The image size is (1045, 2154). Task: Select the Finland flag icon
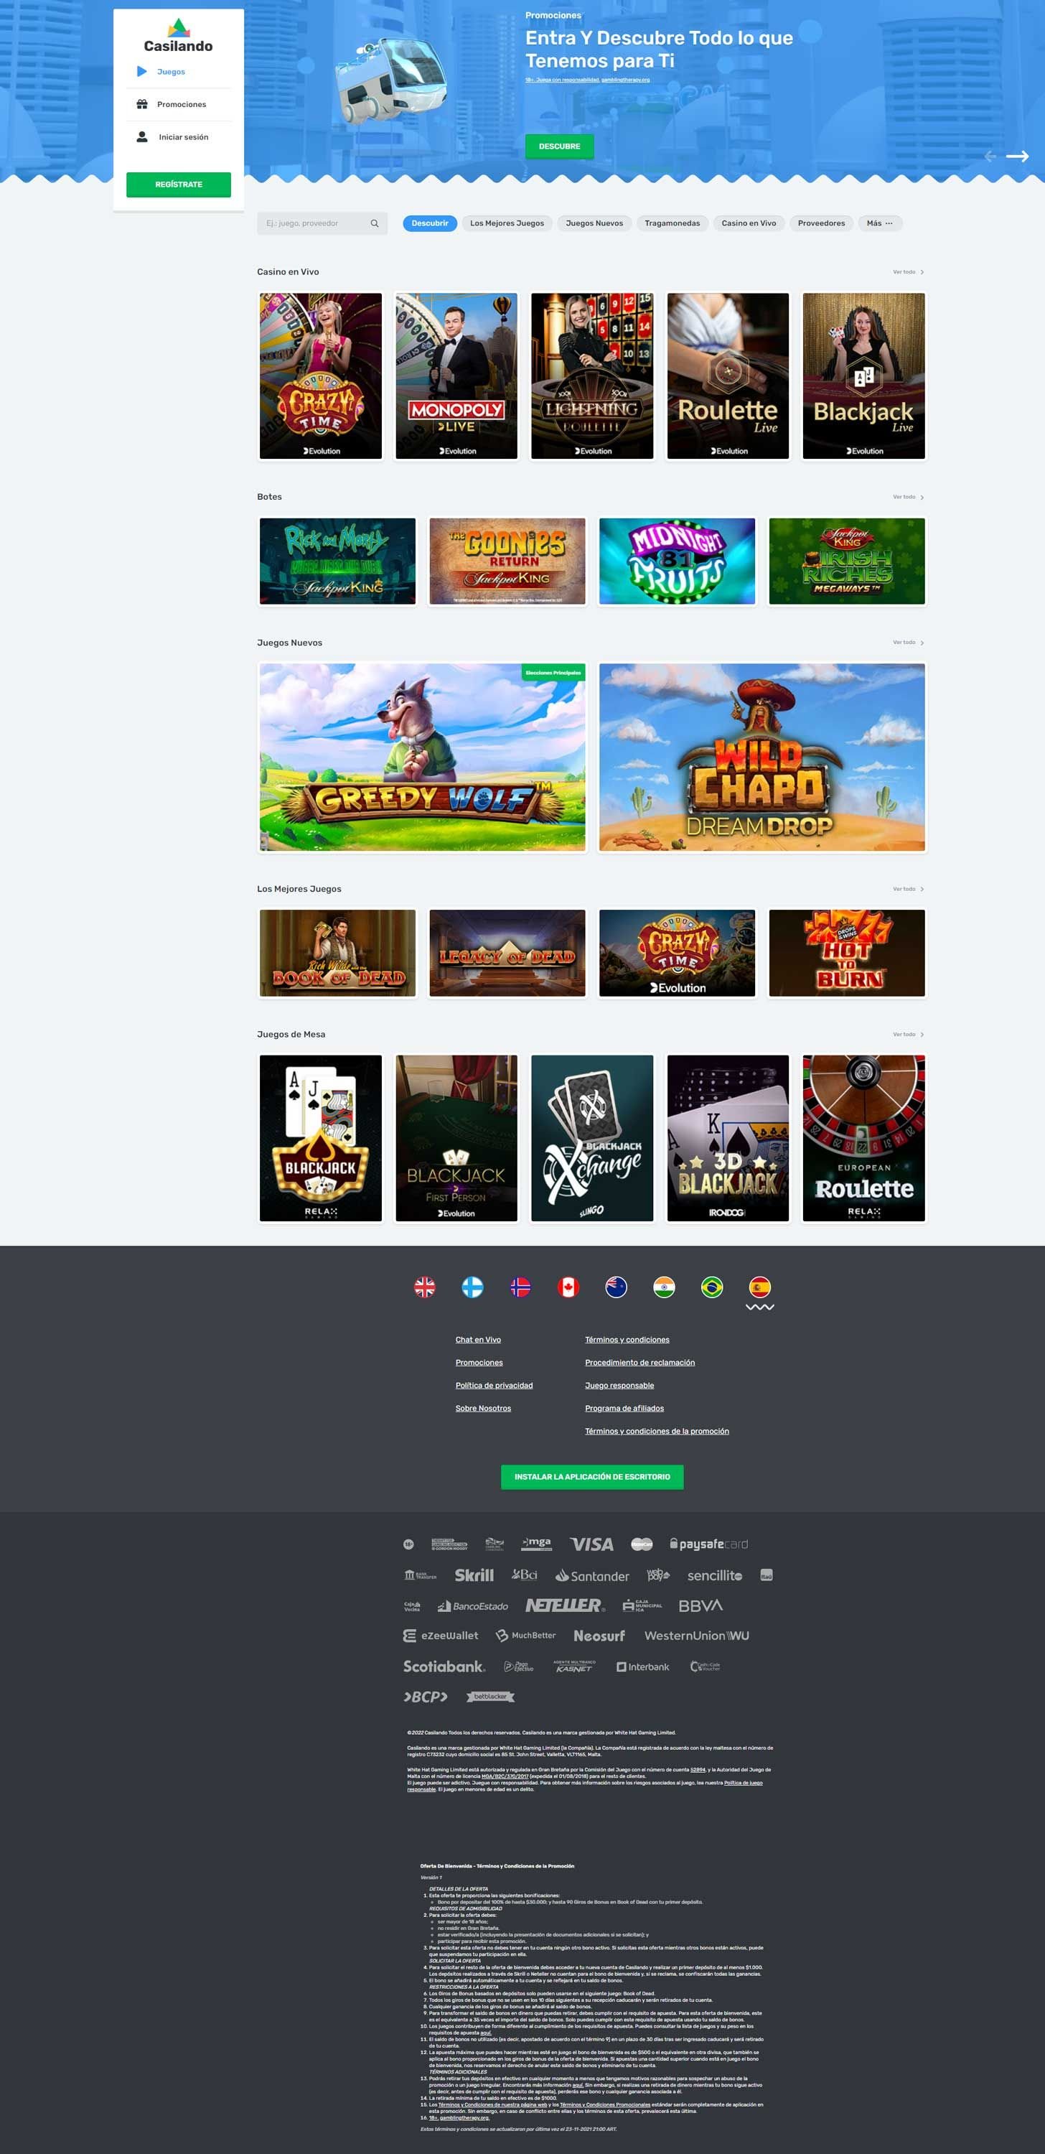tap(472, 1287)
